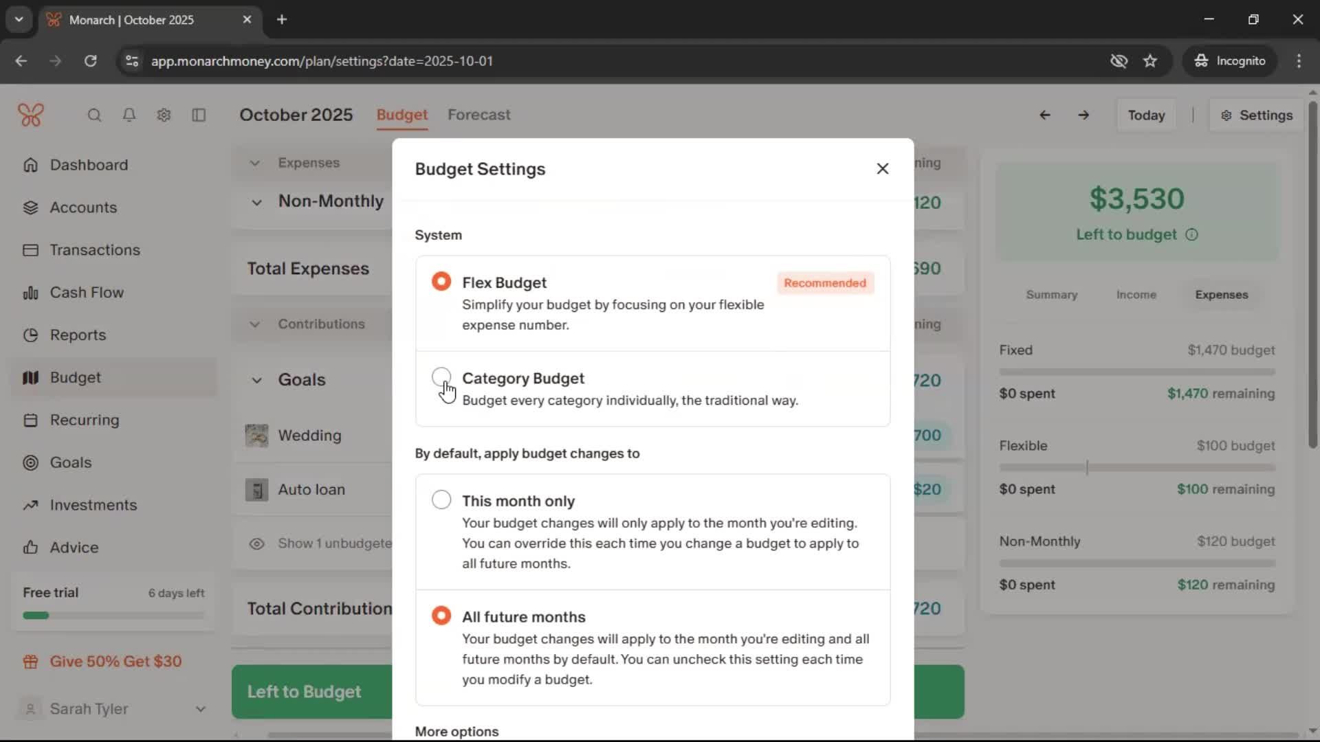
Task: Open search with magnifier icon
Action: 94,115
